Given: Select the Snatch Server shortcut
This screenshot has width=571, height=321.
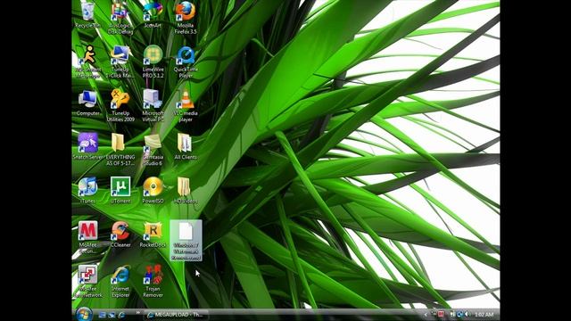Looking at the screenshot, I should [87, 146].
